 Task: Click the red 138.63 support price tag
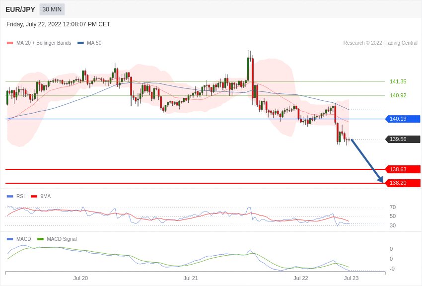pos(403,169)
